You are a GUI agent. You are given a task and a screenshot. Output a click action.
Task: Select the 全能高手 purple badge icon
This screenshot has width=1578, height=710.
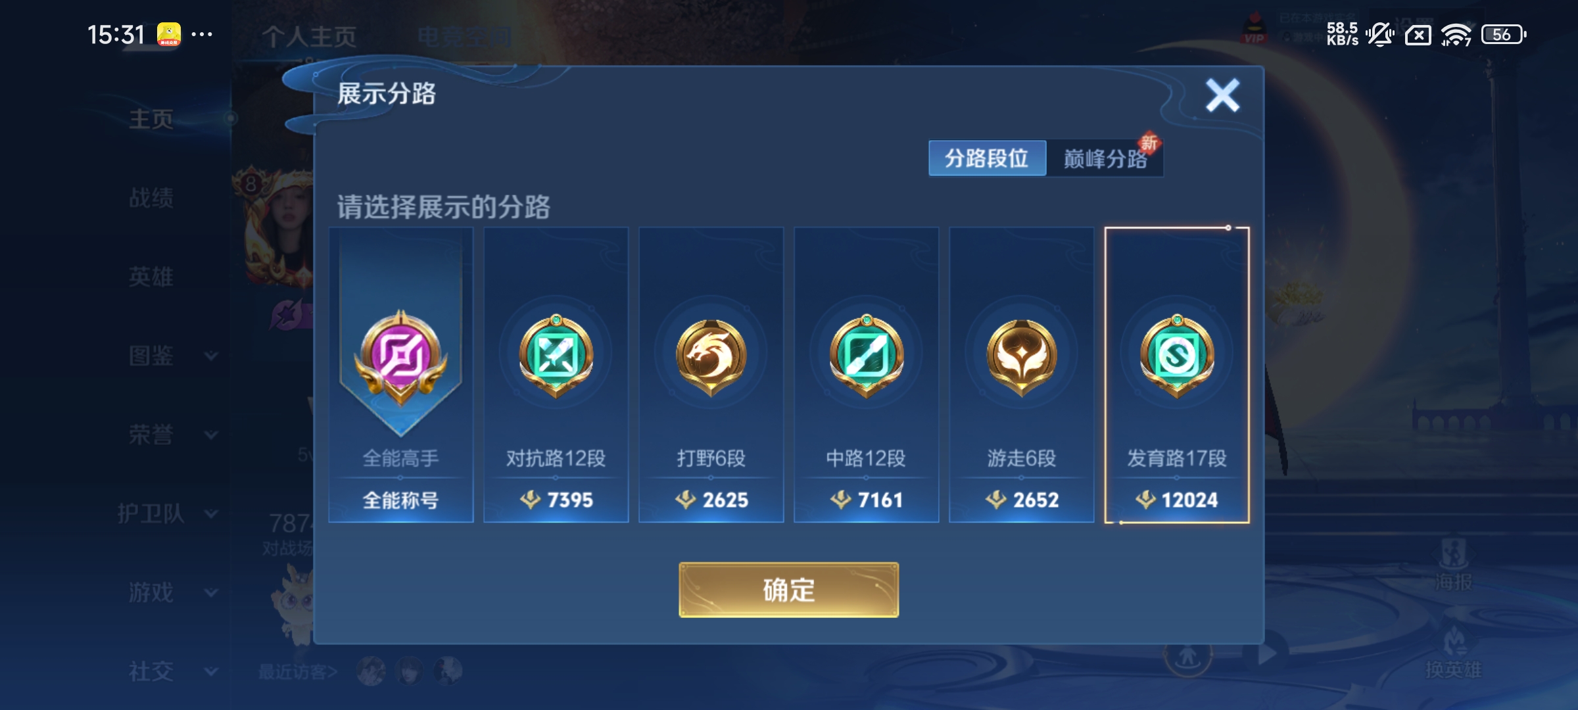pos(400,357)
